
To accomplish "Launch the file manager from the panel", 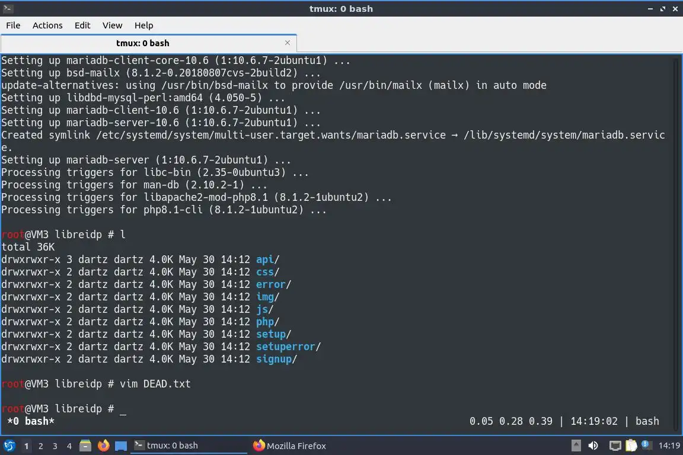I will (x=85, y=446).
